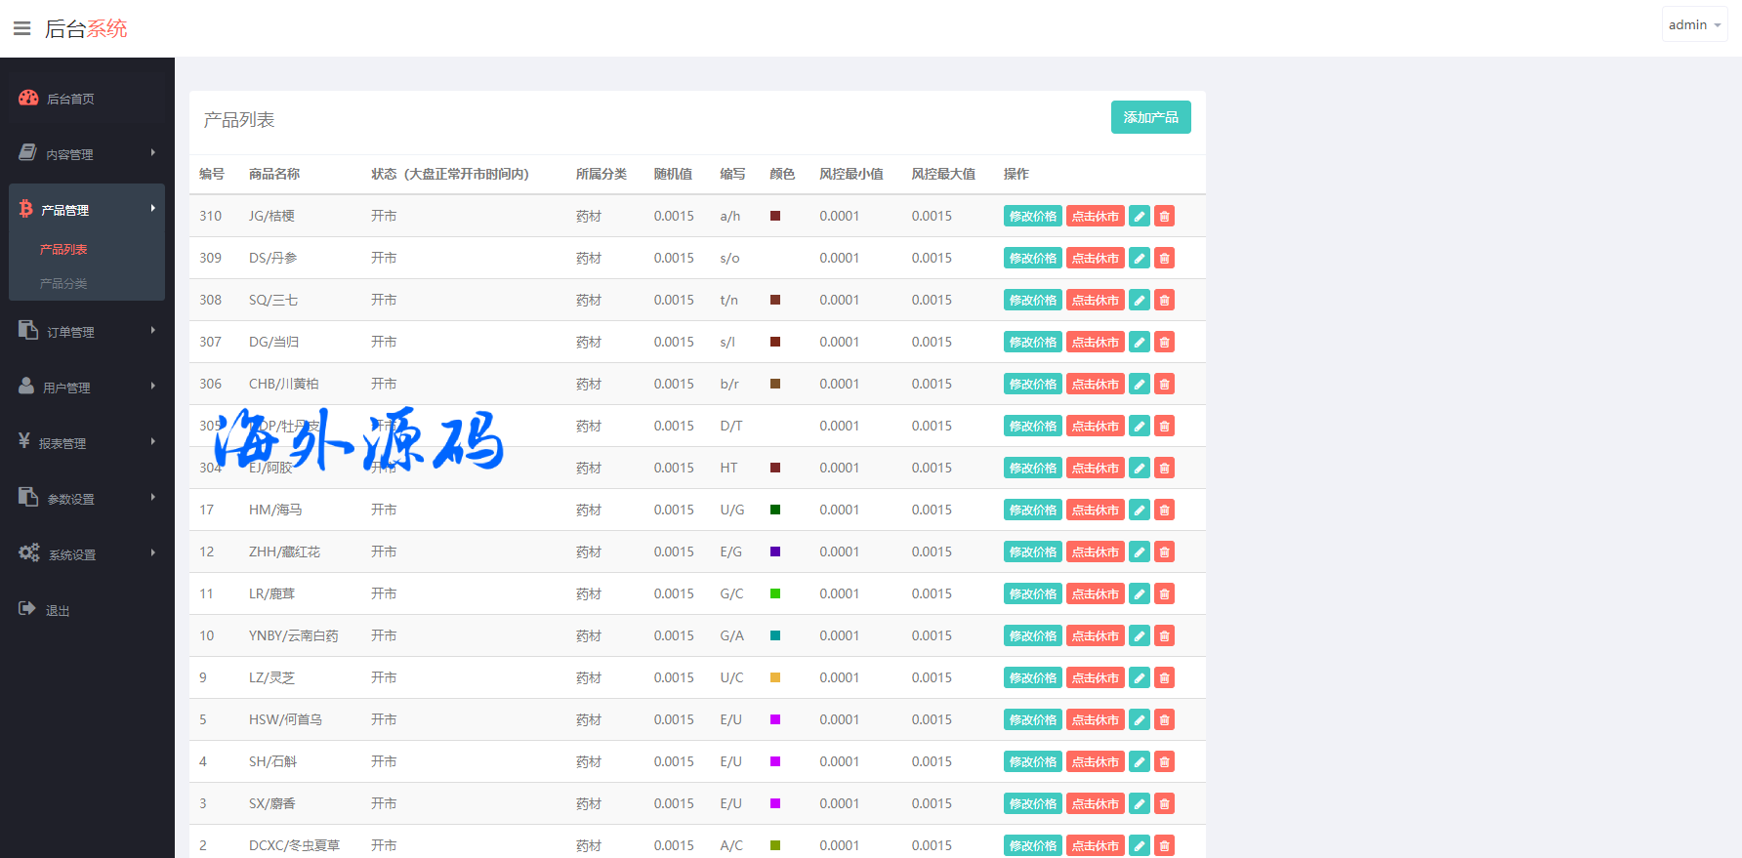Click edit pencil icon for HM/海马 row

[x=1139, y=510]
